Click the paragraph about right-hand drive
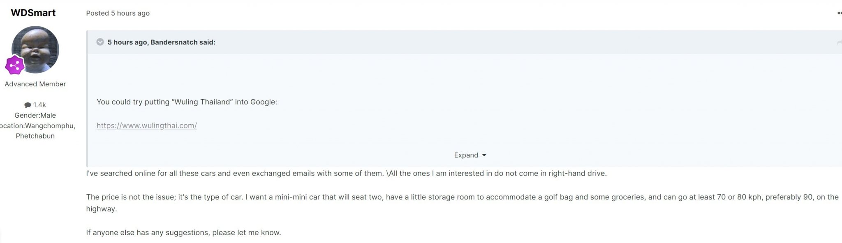 (x=346, y=174)
